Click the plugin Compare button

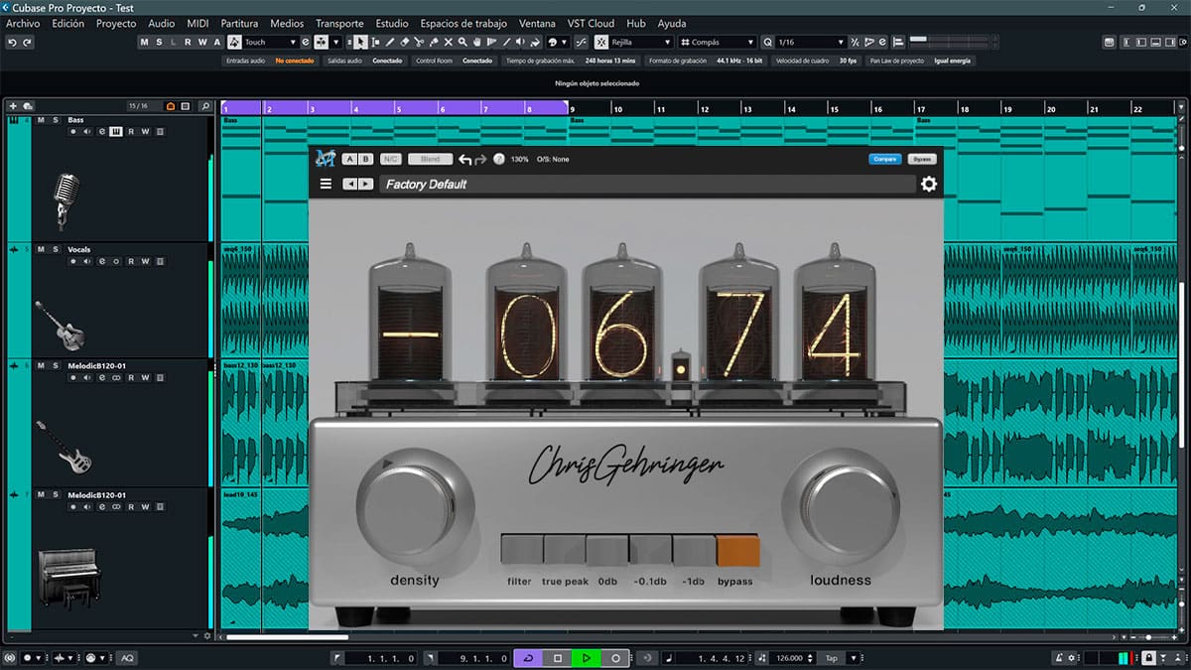coord(885,159)
